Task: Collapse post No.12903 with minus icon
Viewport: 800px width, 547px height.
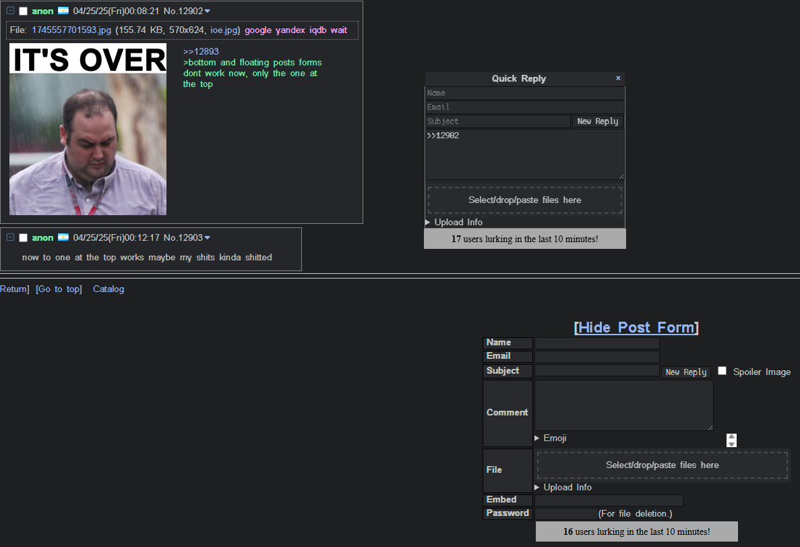Action: click(x=11, y=238)
